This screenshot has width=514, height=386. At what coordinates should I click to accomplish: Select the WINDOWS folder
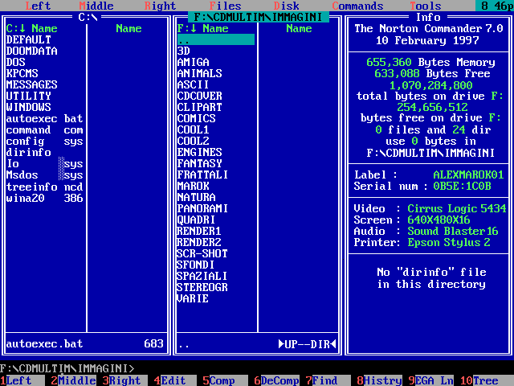29,107
